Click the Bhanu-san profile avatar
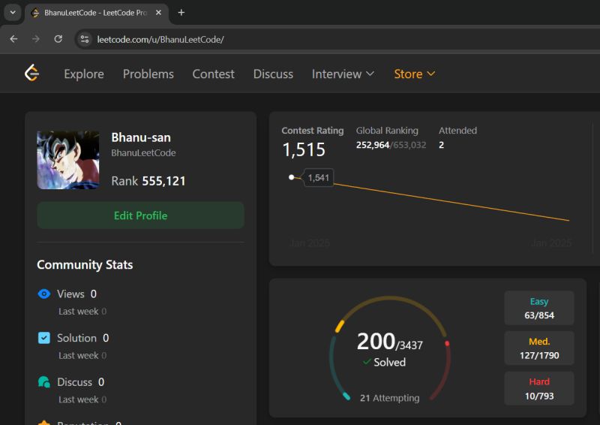Image resolution: width=600 pixels, height=425 pixels. (x=68, y=160)
